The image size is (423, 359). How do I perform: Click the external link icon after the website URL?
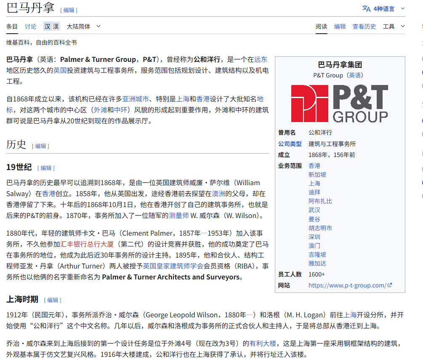[x=390, y=285]
